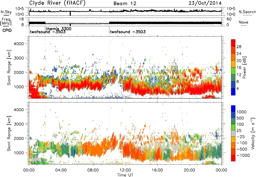Click the dashed CPID change line at 10:00 in power panel
The height and width of the screenshot is (177, 256).
pos(109,67)
